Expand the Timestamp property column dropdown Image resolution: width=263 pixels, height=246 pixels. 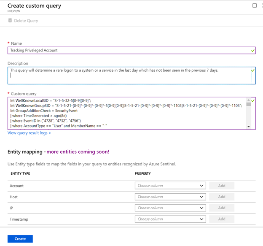[x=170, y=219]
